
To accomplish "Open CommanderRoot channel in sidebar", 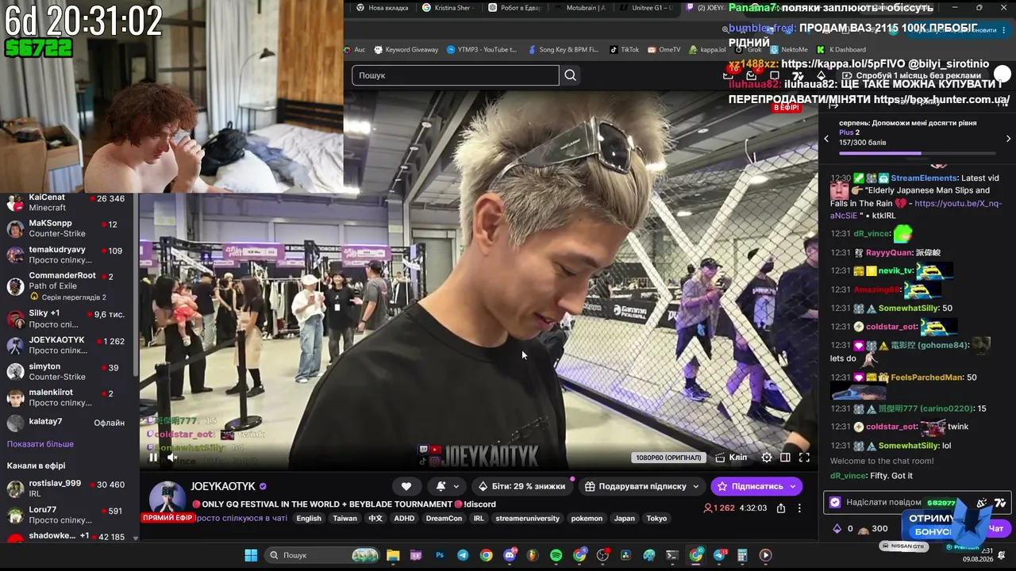I will pos(67,285).
